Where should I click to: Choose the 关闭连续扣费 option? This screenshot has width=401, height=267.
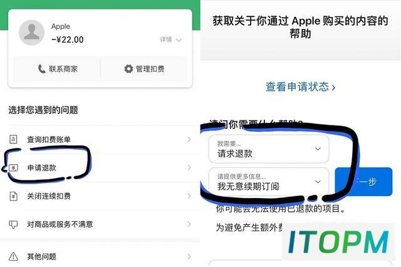(100, 196)
